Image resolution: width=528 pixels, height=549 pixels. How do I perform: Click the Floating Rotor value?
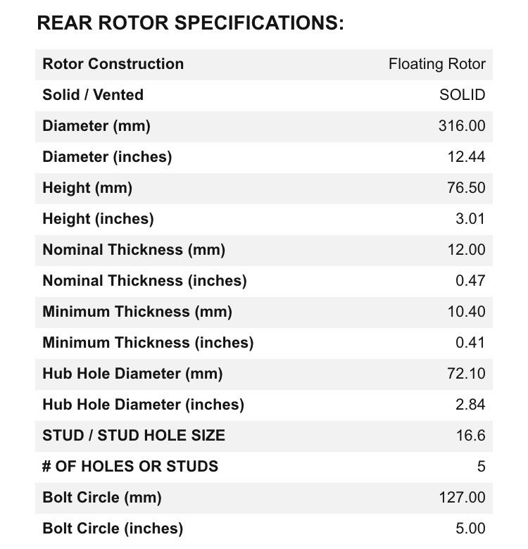(437, 65)
